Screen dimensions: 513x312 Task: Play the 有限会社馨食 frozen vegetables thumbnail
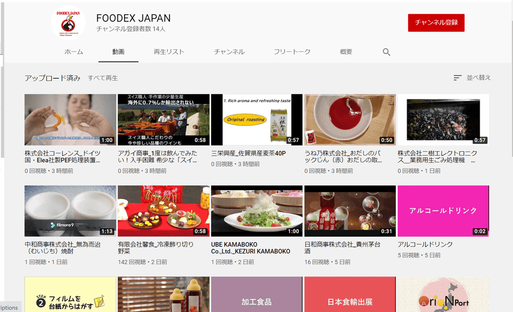(164, 211)
